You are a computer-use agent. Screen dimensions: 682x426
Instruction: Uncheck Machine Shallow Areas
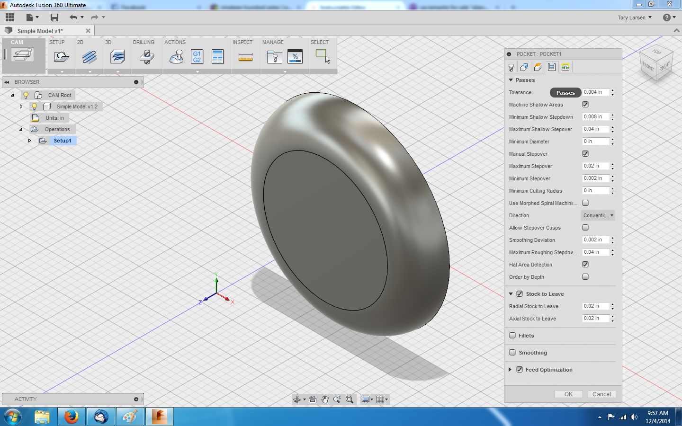(585, 105)
